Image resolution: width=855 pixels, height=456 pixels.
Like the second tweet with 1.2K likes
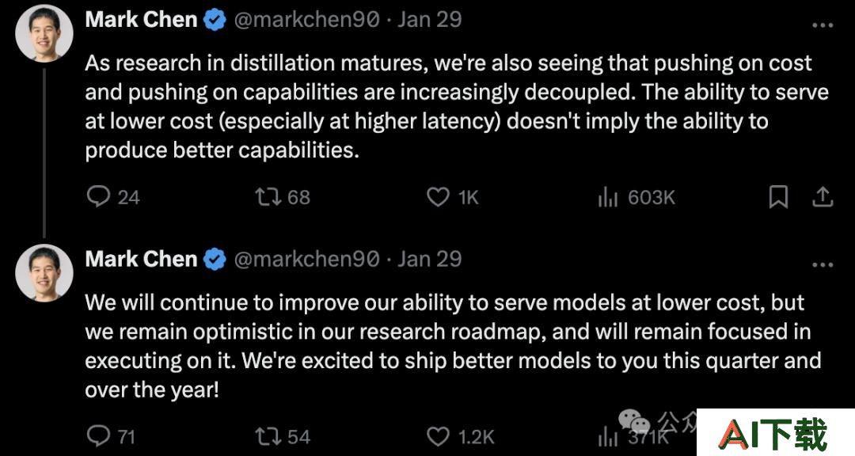460,436
